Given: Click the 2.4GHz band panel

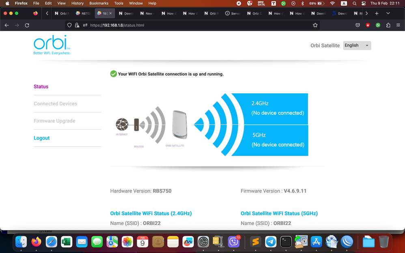Looking at the screenshot, I should tap(276, 109).
